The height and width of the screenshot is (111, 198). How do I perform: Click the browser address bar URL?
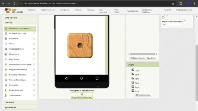(51, 3)
